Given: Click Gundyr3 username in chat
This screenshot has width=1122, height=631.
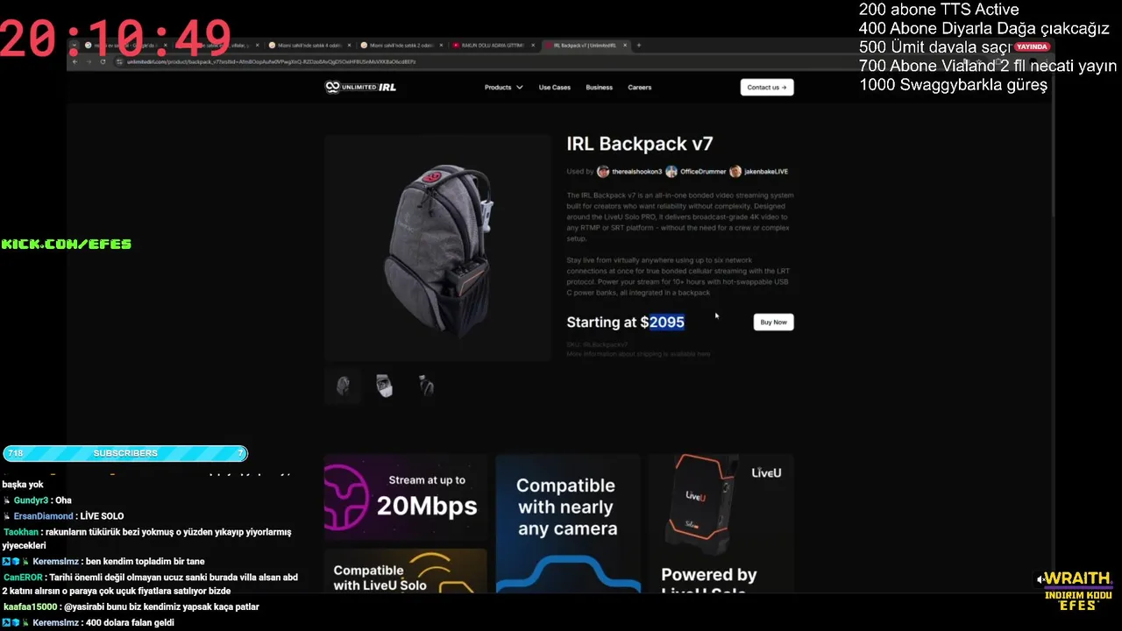Looking at the screenshot, I should (32, 500).
